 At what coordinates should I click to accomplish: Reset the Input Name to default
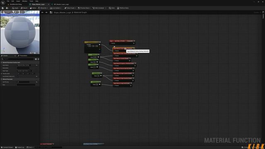(37, 65)
